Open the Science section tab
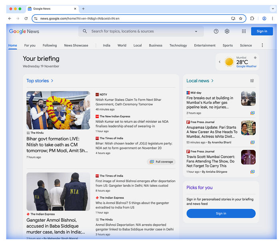The image size is (280, 243). point(246,45)
